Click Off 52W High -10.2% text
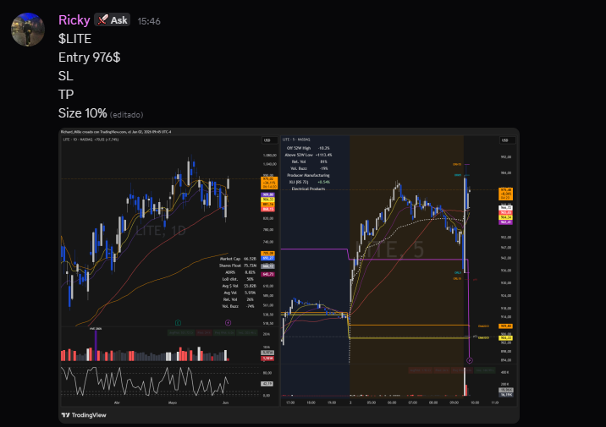The image size is (606, 427). (308, 148)
